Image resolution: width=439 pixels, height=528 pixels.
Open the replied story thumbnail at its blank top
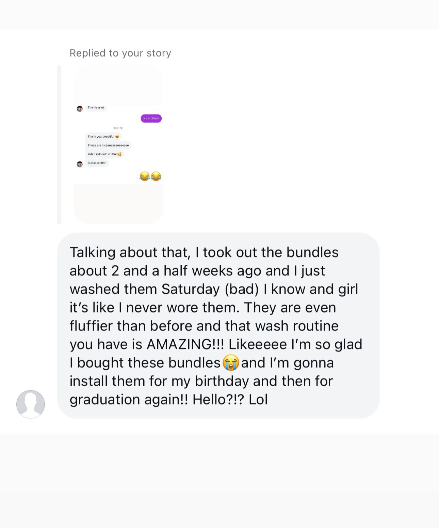tap(118, 85)
